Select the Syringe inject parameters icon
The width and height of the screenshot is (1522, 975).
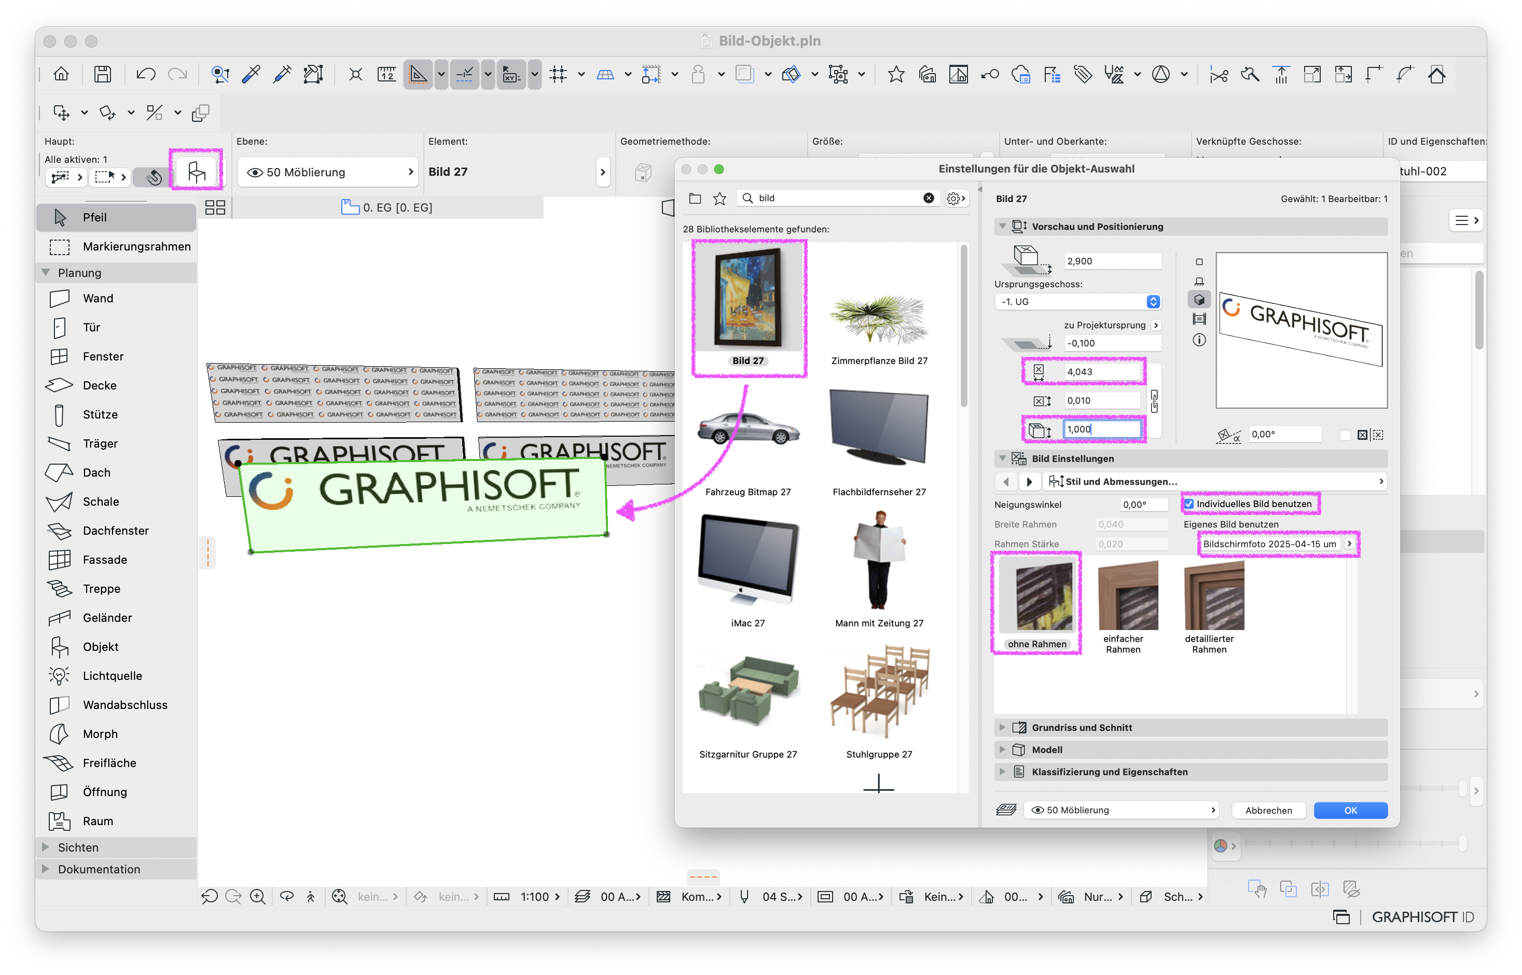pyautogui.click(x=282, y=75)
